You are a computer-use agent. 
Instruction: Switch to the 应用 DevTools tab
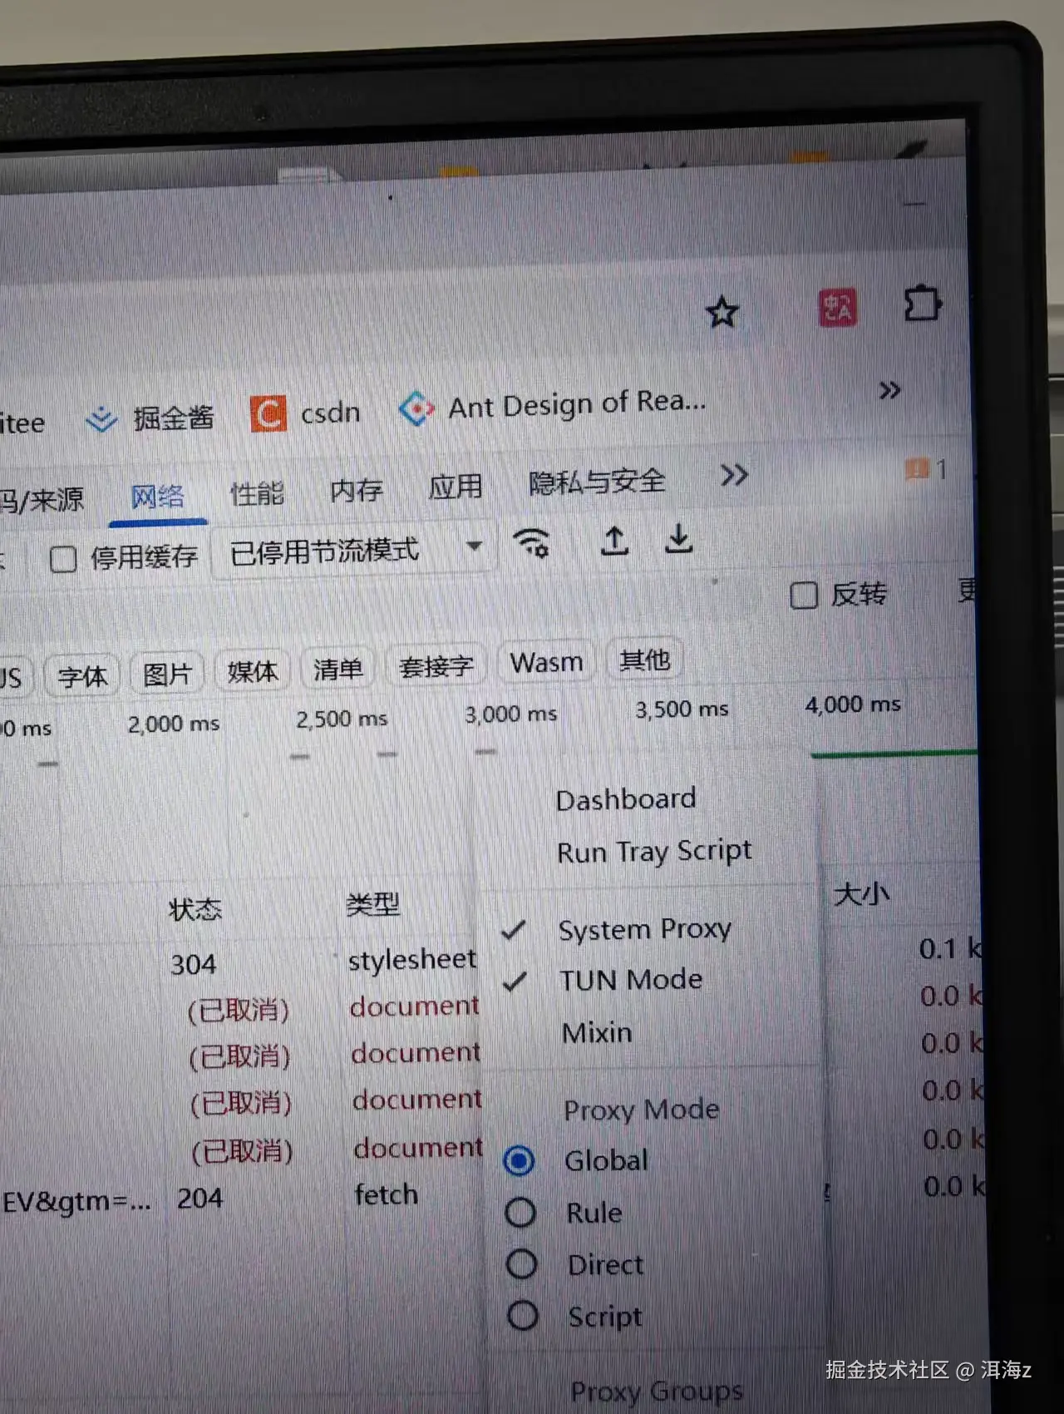pos(456,487)
